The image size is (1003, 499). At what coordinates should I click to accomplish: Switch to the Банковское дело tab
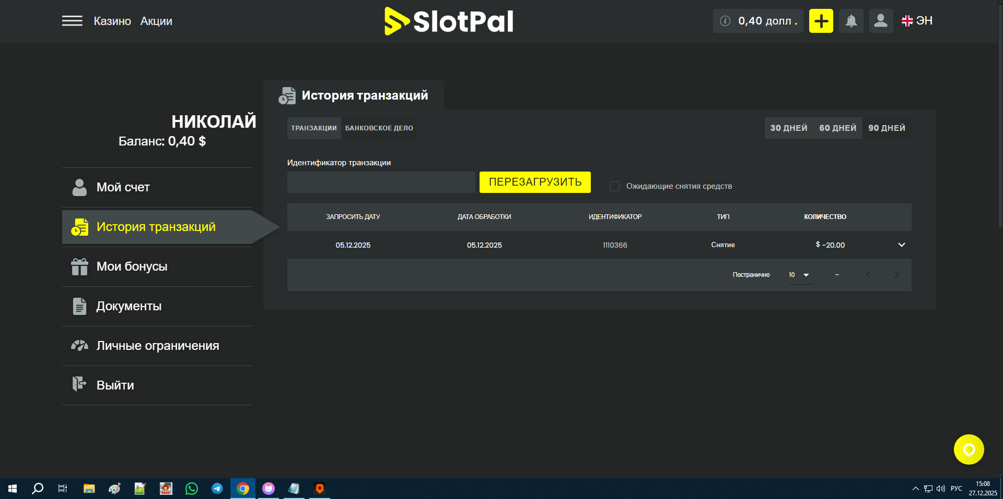click(x=379, y=128)
